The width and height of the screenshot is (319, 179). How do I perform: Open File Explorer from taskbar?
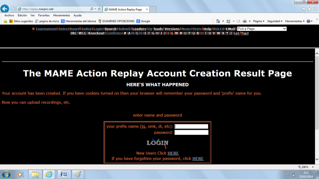[x=35, y=175]
